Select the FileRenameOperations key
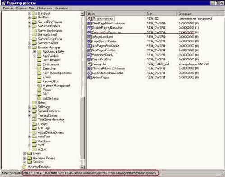225x177 pixels. point(57,73)
